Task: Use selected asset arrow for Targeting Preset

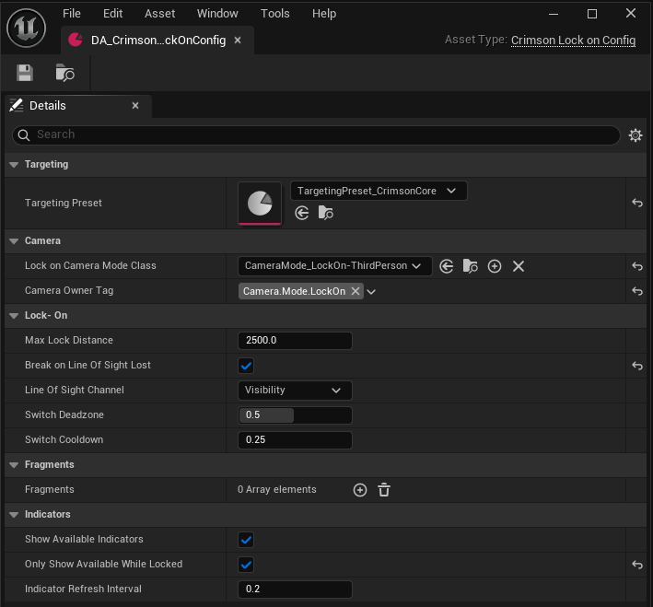Action: (x=301, y=213)
